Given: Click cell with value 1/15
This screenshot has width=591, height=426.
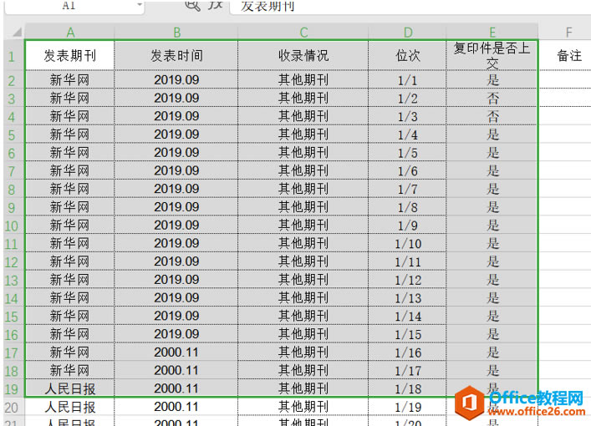Looking at the screenshot, I should point(407,334).
